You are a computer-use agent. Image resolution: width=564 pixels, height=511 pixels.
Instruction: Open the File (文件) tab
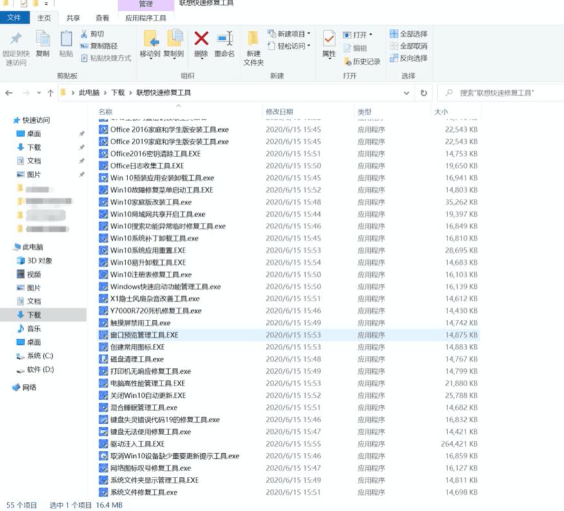tap(14, 17)
